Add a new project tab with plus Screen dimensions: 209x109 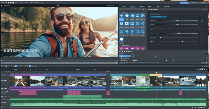point(95,69)
